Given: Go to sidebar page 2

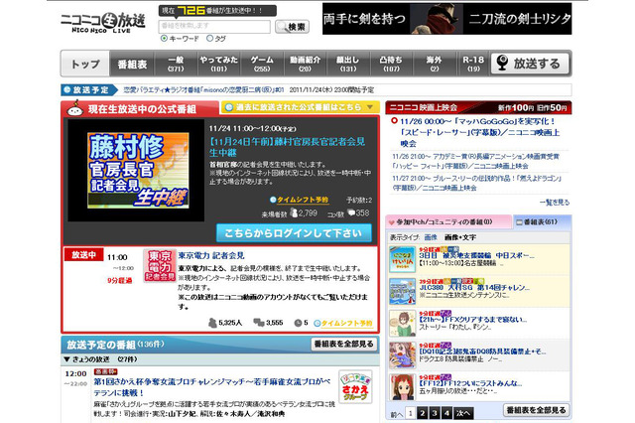Looking at the screenshot, I should pyautogui.click(x=422, y=413).
